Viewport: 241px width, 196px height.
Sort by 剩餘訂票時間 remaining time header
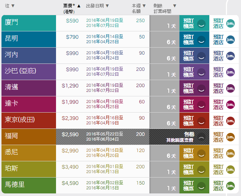click(x=164, y=8)
